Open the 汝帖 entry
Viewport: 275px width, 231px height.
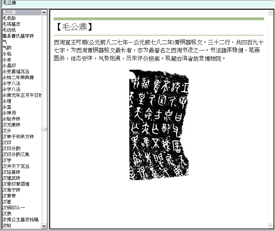click(x=7, y=225)
